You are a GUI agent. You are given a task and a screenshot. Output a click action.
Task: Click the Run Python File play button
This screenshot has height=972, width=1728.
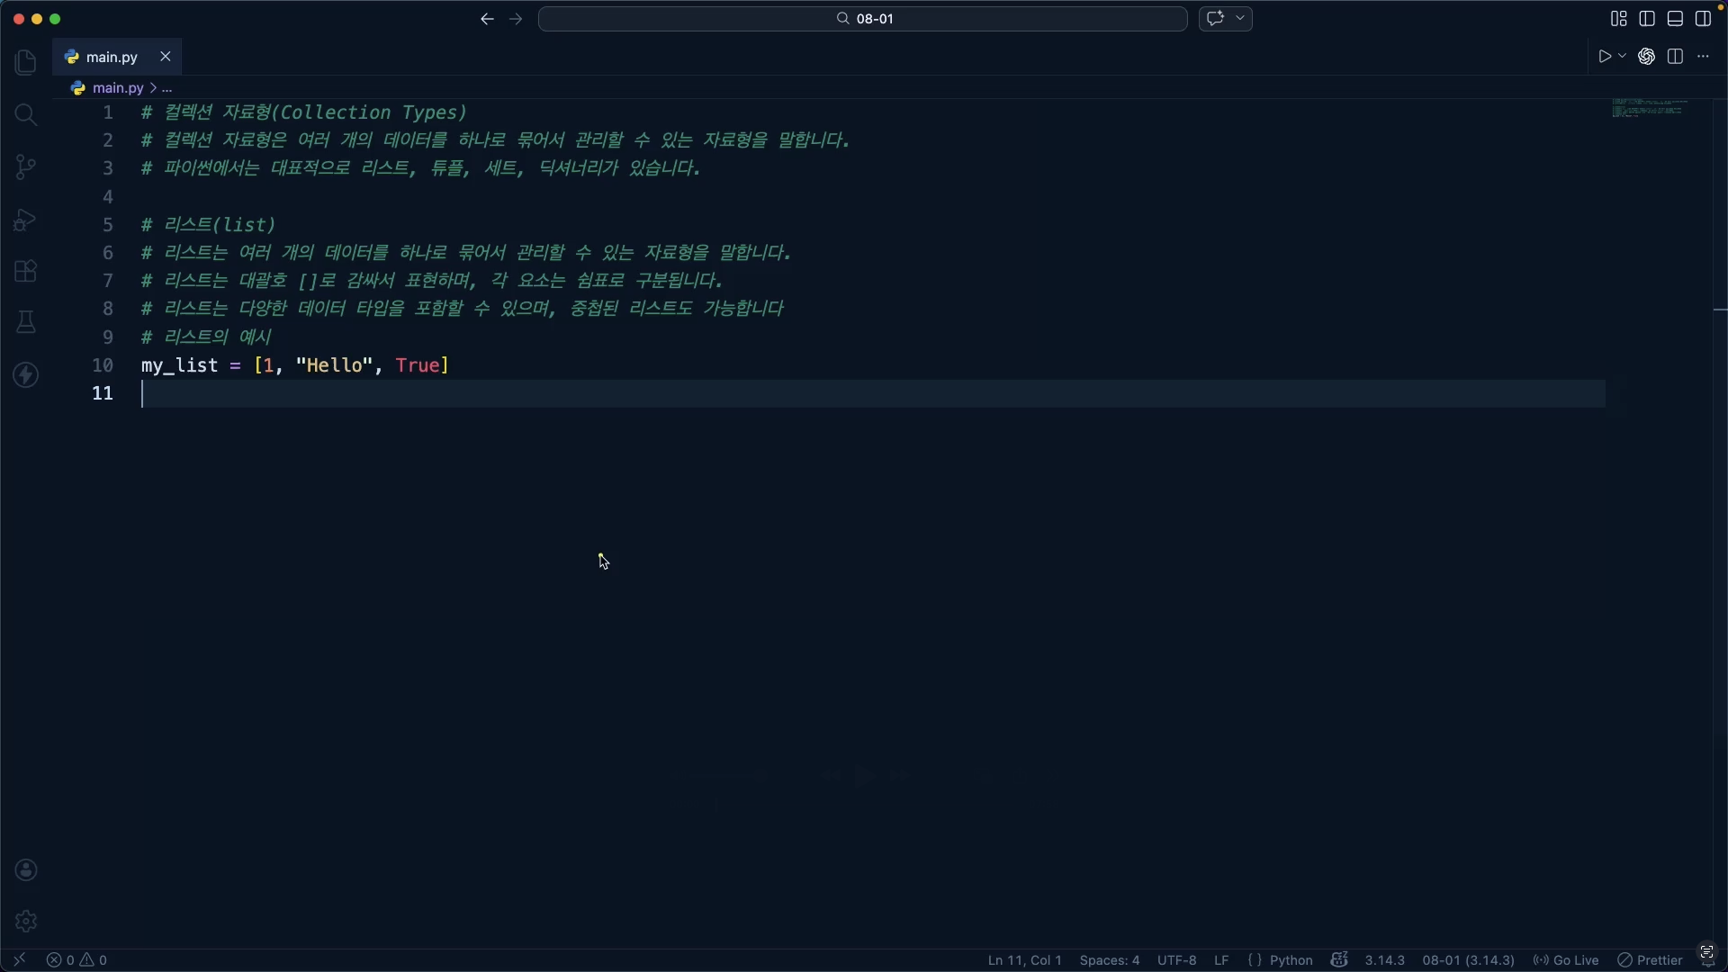[x=1605, y=57]
